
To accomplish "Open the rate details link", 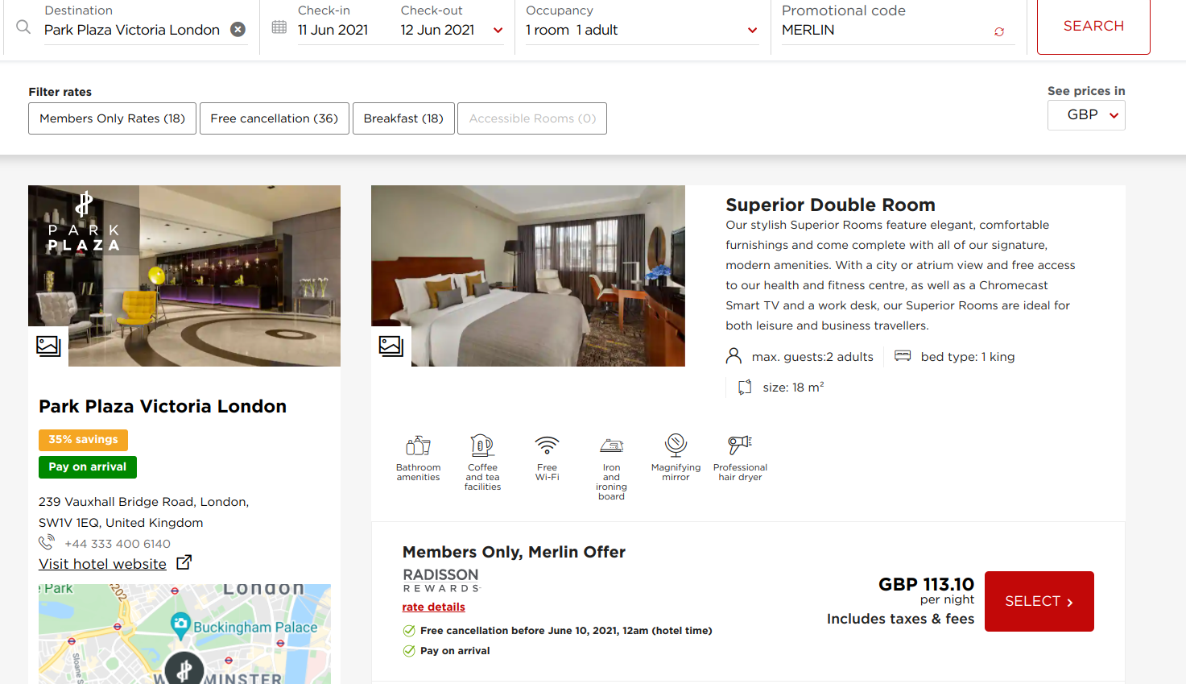I will 434,607.
